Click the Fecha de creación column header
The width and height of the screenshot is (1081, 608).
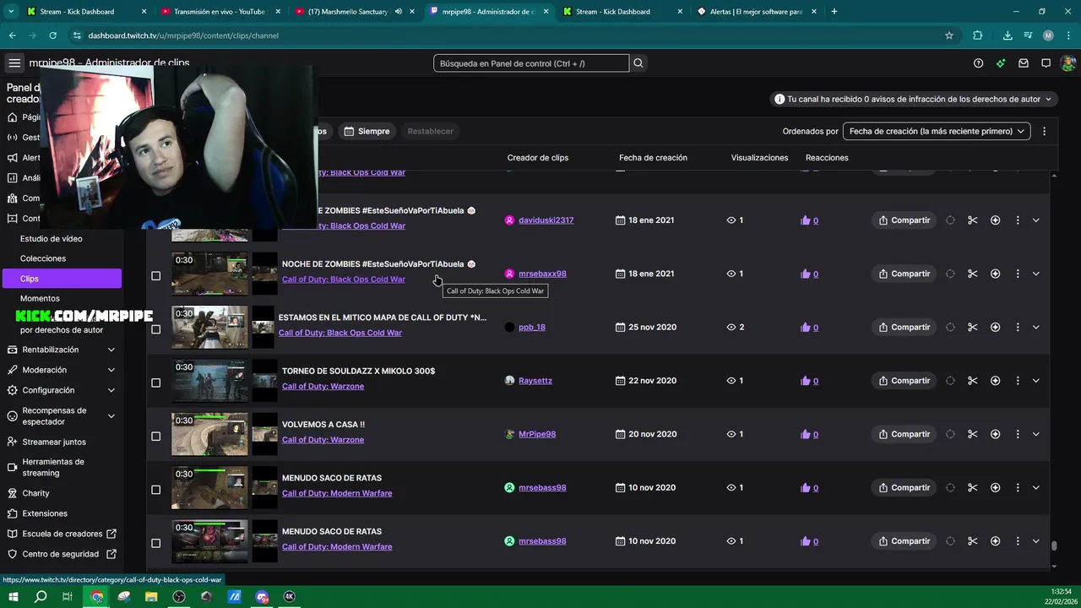pyautogui.click(x=653, y=158)
